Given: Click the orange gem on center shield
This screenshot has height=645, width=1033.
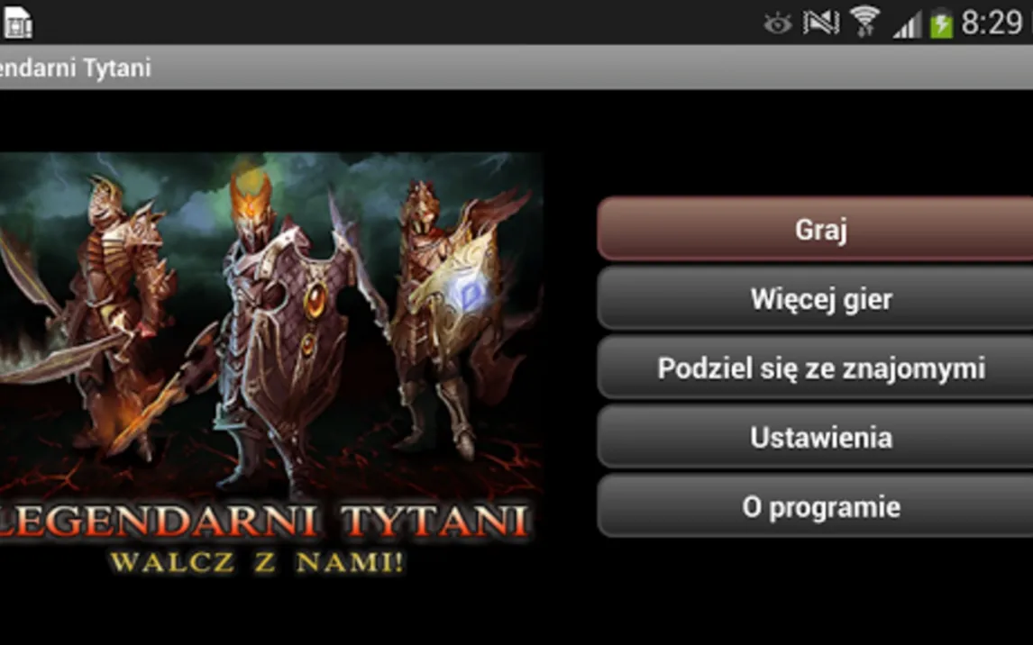Looking at the screenshot, I should 316,299.
